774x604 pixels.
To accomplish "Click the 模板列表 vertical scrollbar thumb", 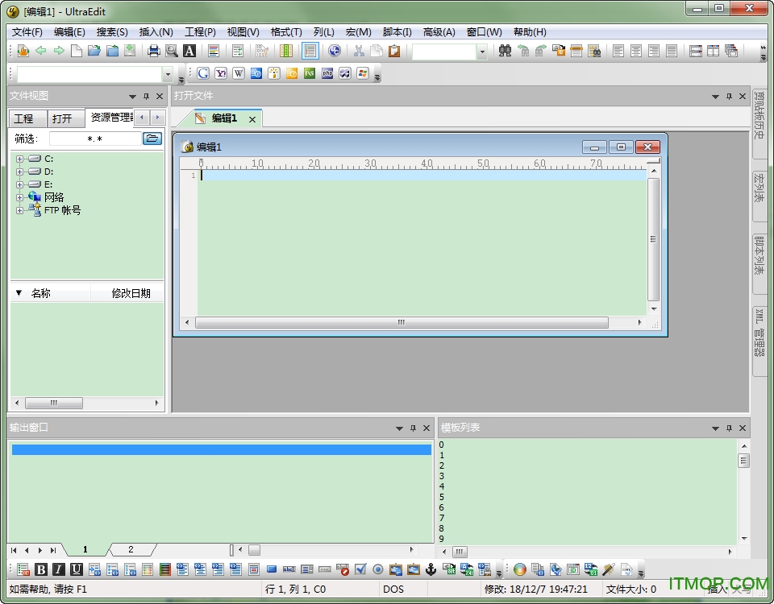I will click(744, 461).
